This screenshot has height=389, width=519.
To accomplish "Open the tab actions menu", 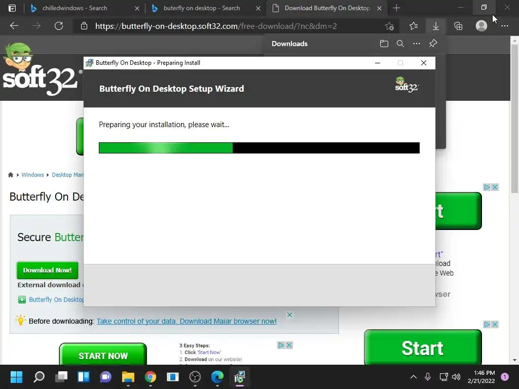I will 12,8.
